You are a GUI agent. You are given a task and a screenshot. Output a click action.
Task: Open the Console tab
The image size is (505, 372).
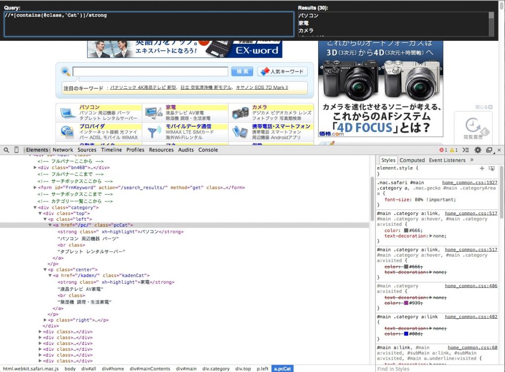click(208, 150)
